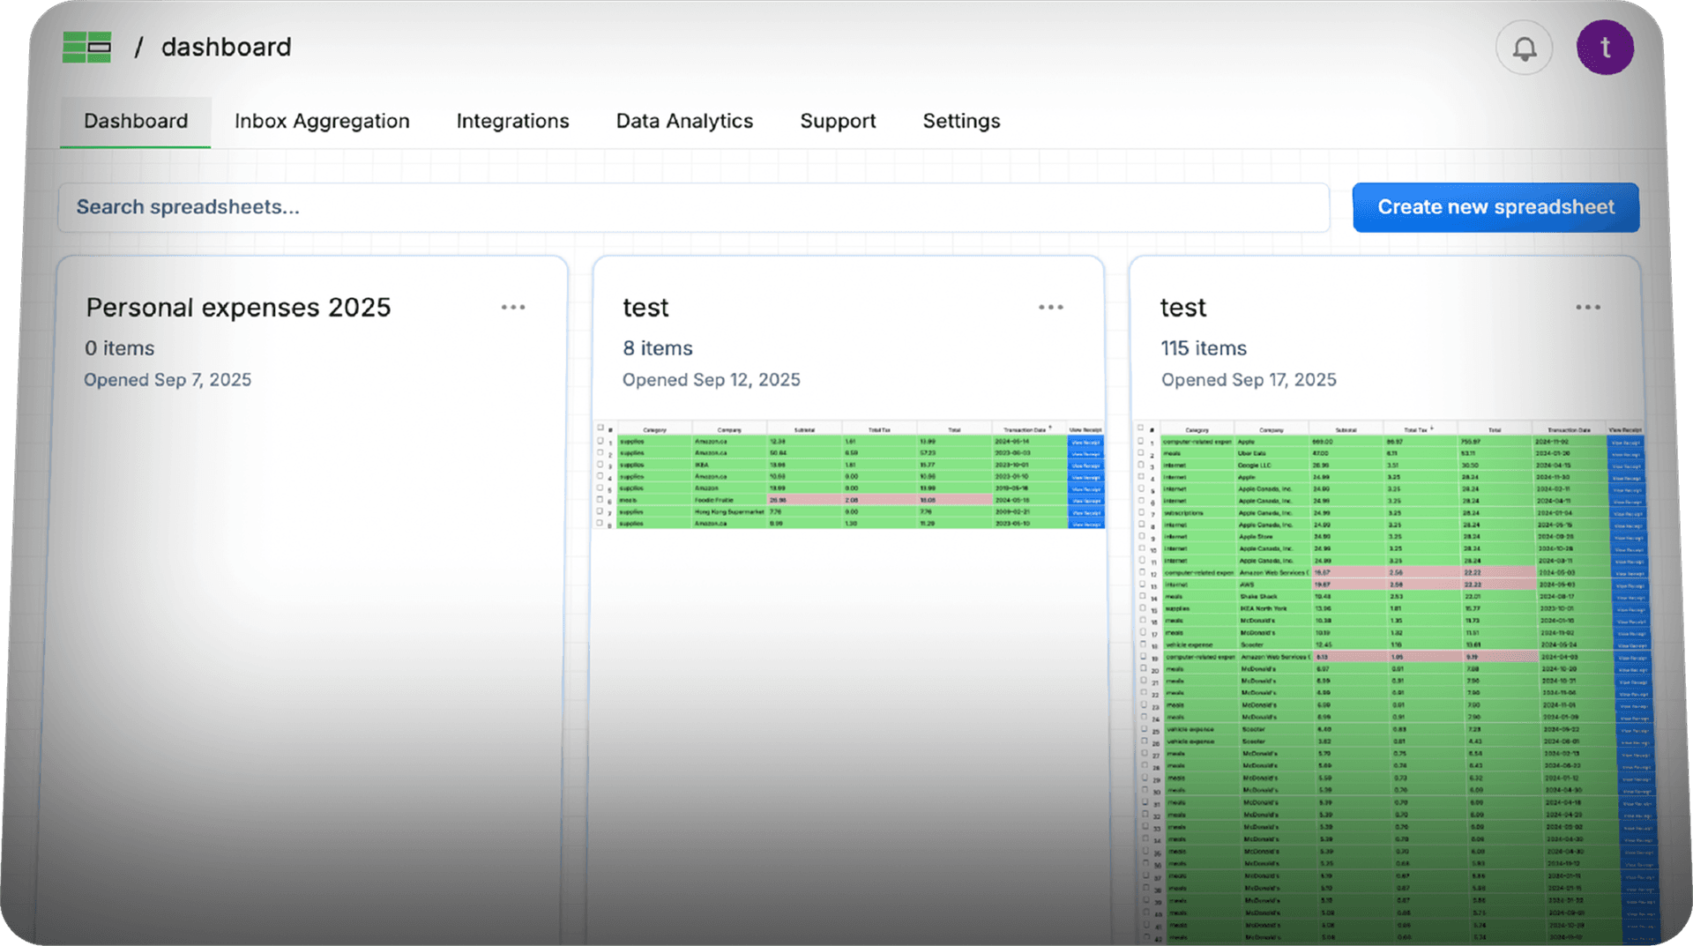Open the Settings tab
This screenshot has height=946, width=1693.
(960, 121)
